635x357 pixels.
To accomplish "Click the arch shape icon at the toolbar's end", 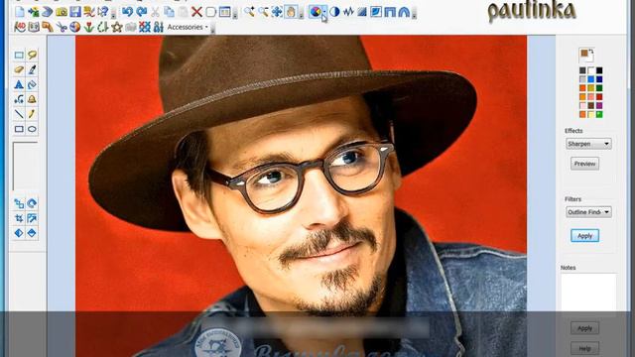I will pyautogui.click(x=404, y=12).
